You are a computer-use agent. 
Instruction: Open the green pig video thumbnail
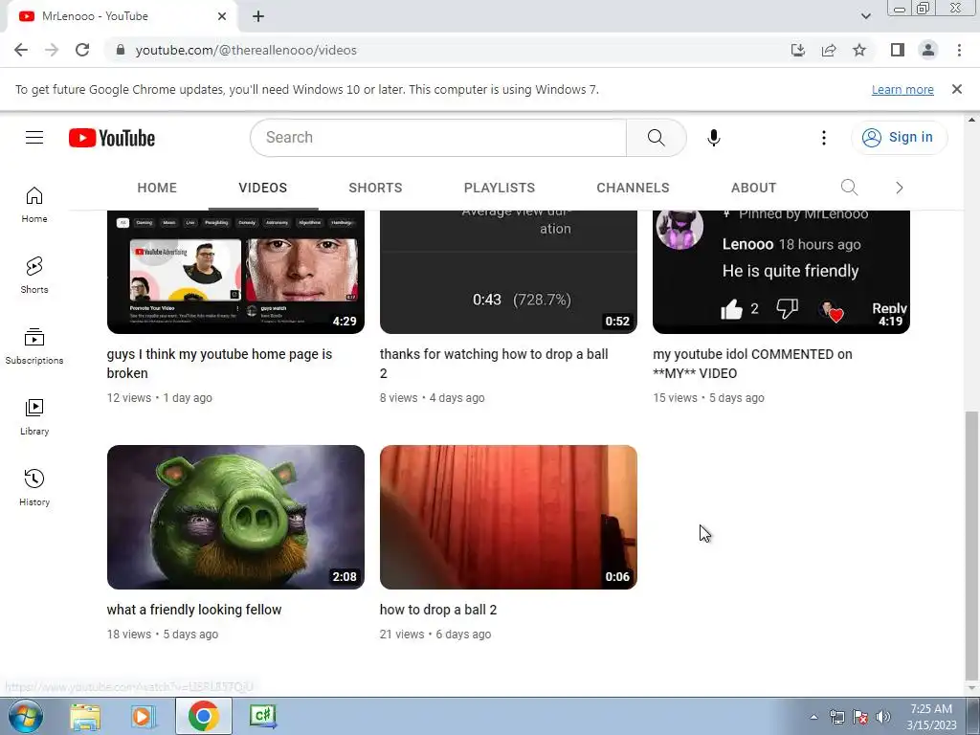click(235, 517)
